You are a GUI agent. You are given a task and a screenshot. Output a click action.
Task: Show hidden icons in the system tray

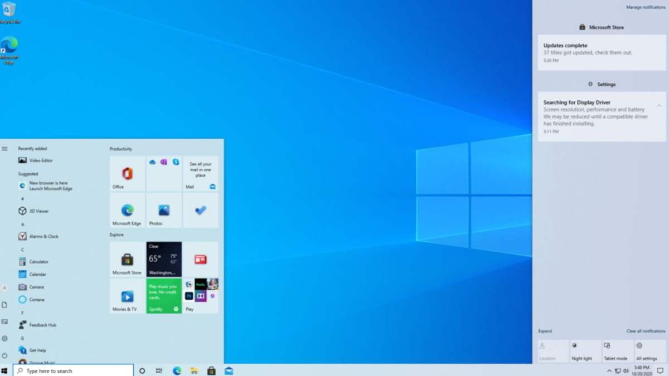tap(609, 370)
